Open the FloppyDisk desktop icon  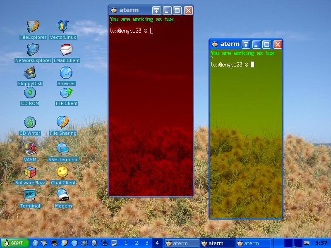click(30, 73)
